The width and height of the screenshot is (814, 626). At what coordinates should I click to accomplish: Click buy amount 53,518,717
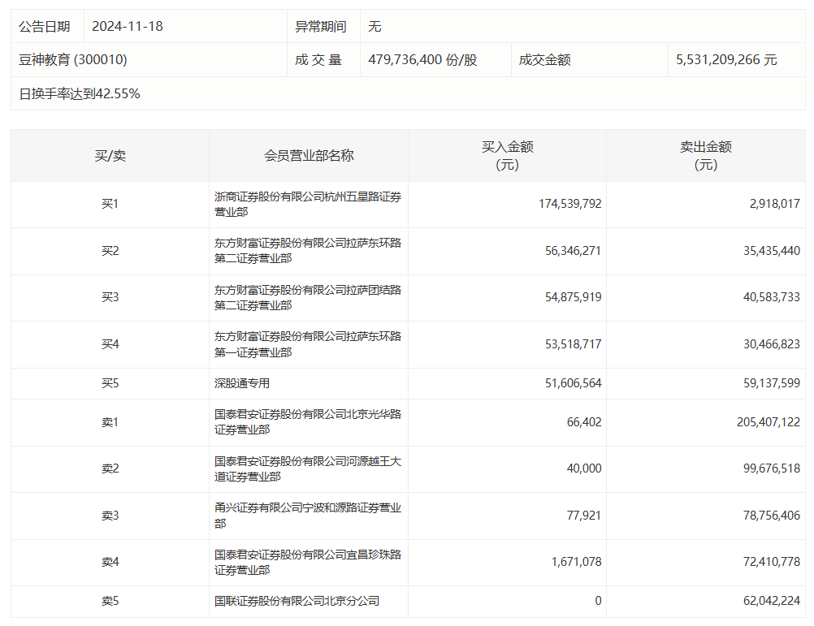(573, 344)
